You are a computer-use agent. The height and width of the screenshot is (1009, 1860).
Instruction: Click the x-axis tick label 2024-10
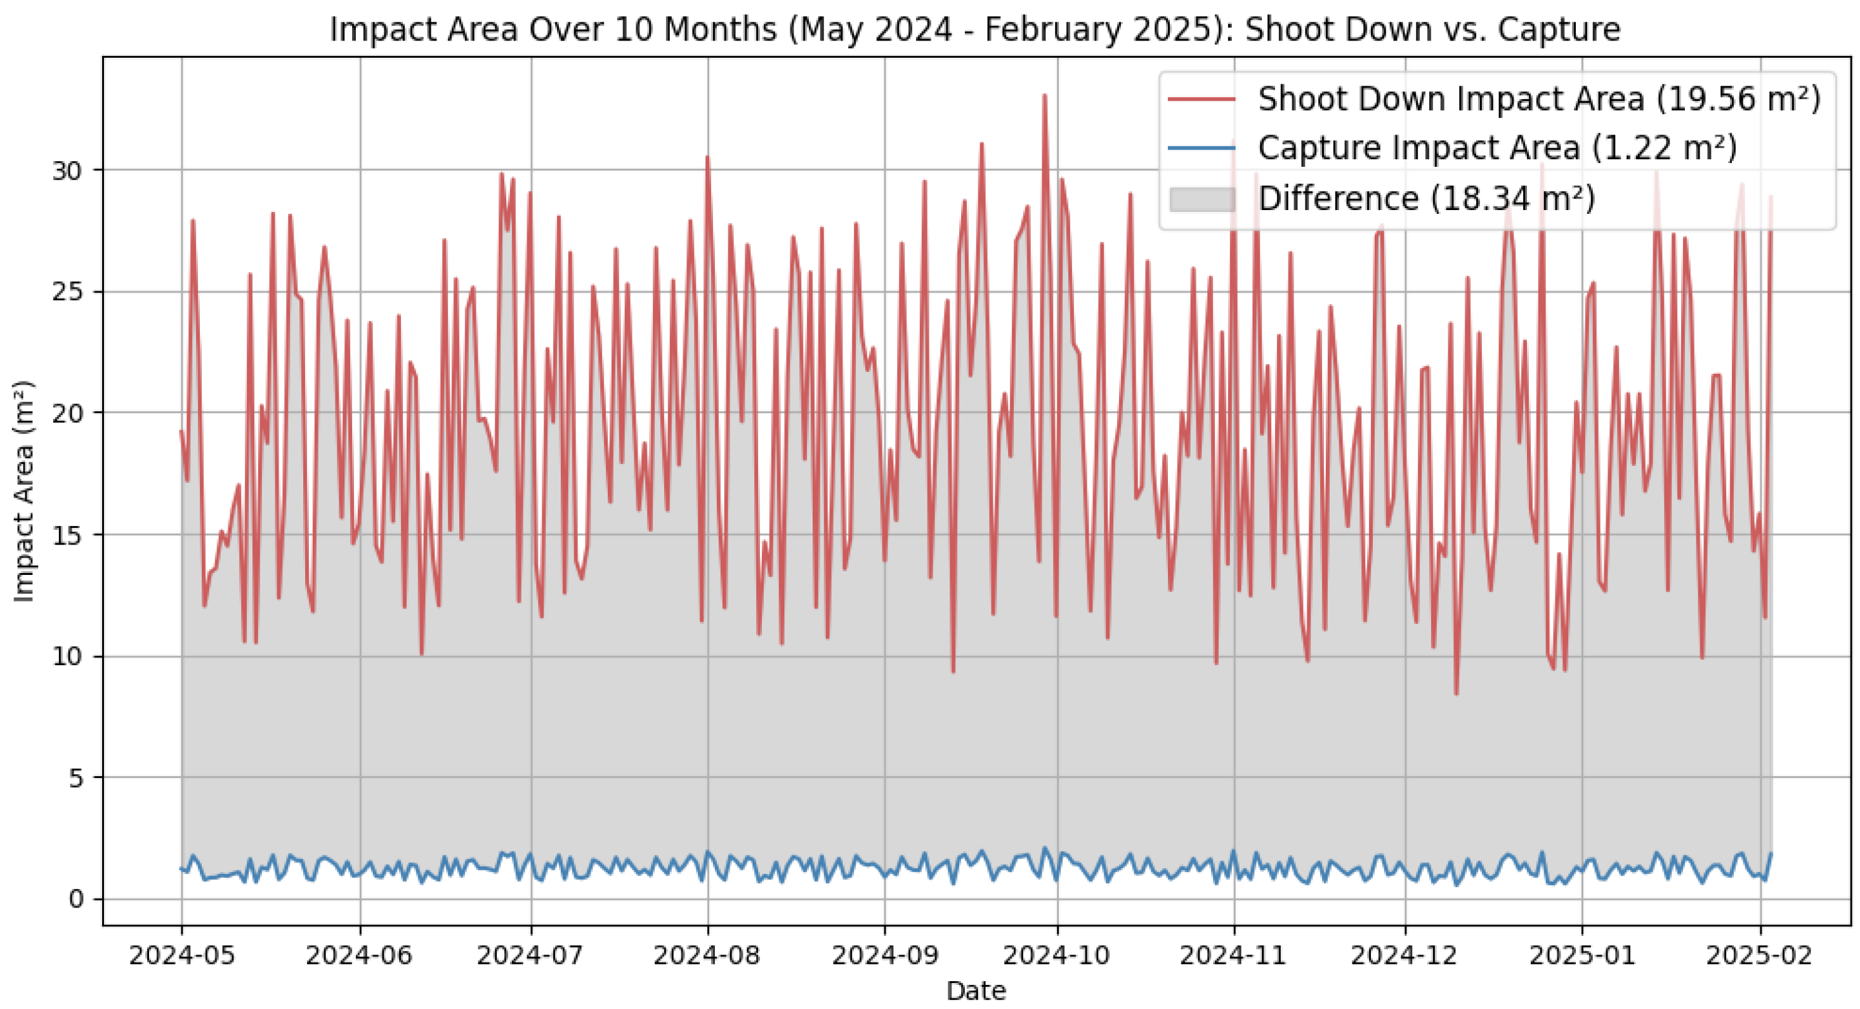coord(1057,956)
